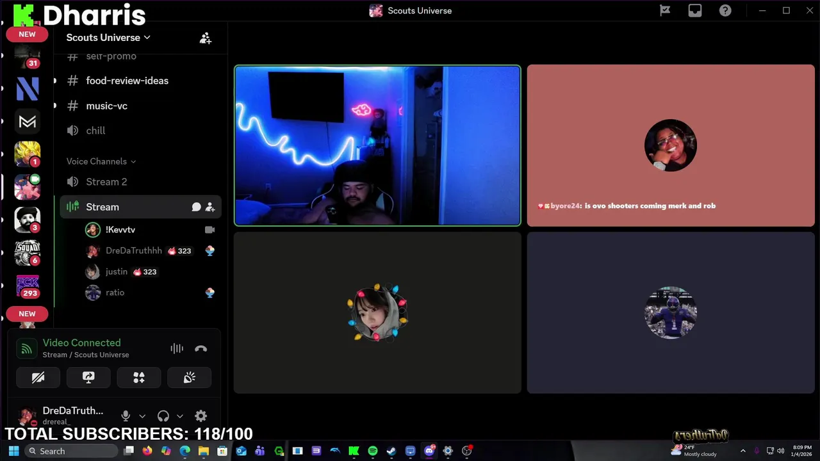820x461 pixels.
Task: Focus the pink tile with the byore24 message
Action: click(x=671, y=146)
